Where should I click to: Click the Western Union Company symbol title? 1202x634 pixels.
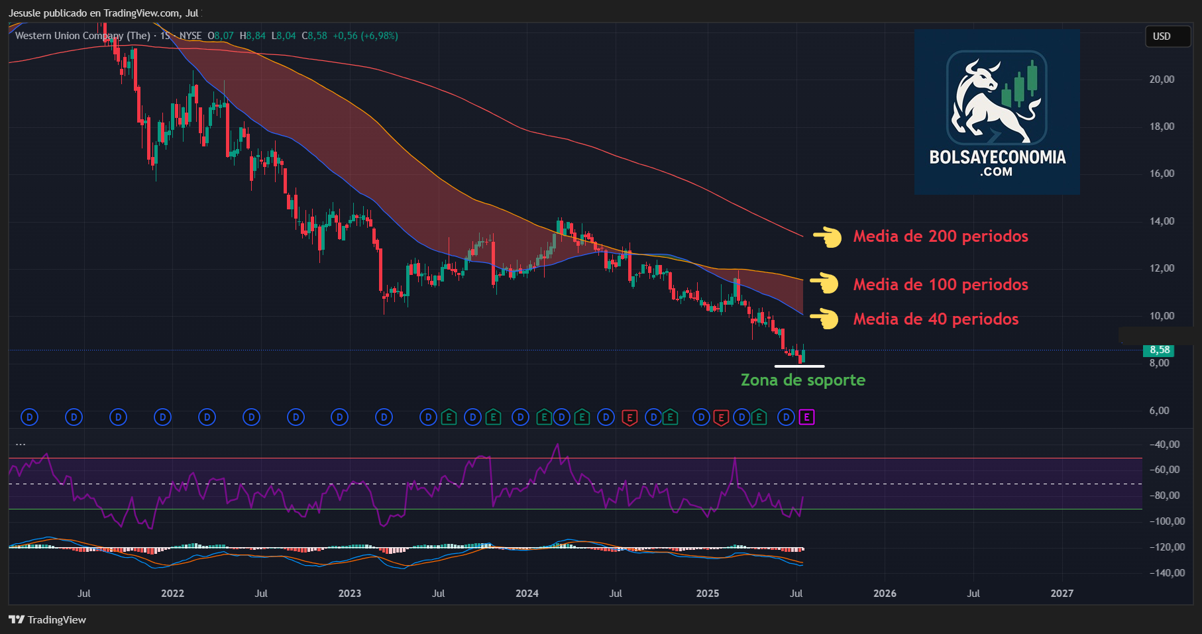83,36
